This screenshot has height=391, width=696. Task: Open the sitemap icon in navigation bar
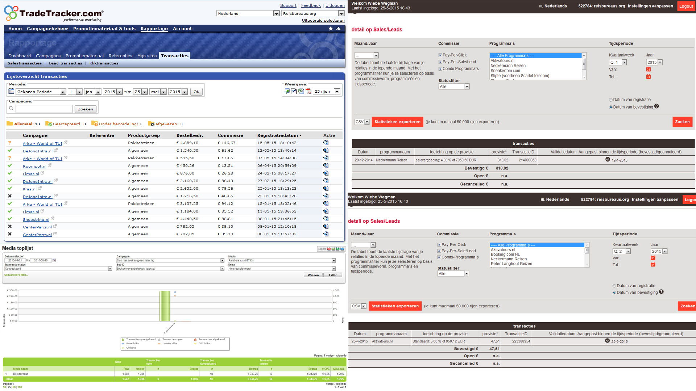click(x=338, y=28)
